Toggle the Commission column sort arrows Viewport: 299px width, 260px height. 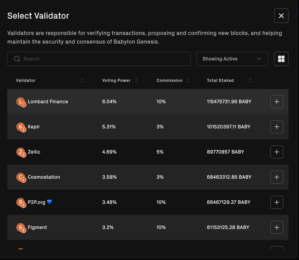188,81
